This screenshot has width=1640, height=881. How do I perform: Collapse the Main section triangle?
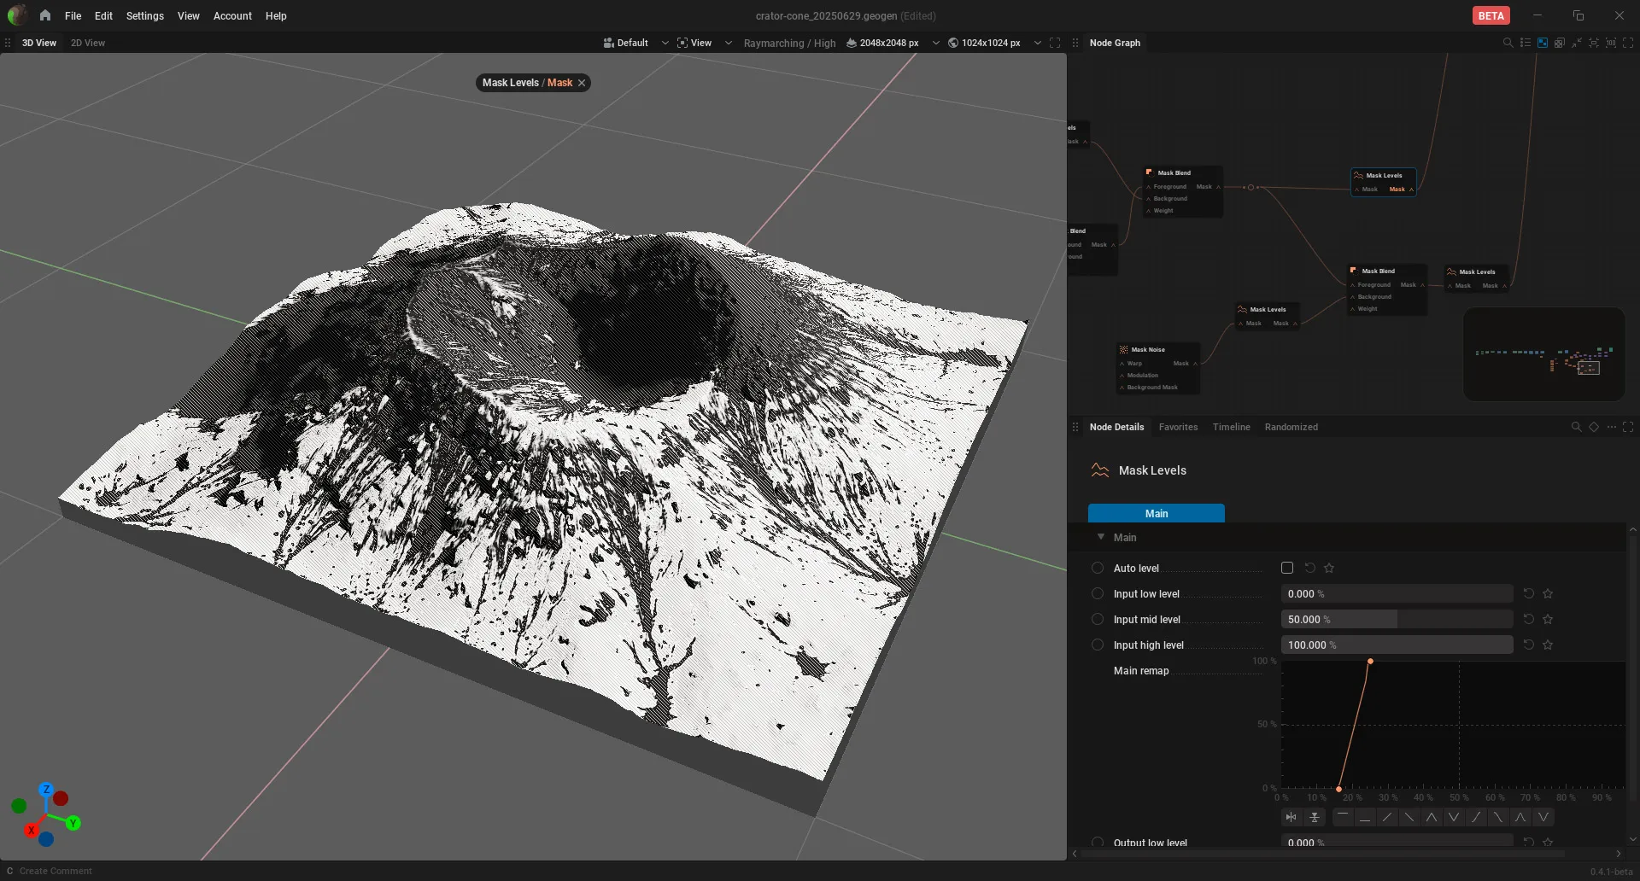pos(1101,537)
